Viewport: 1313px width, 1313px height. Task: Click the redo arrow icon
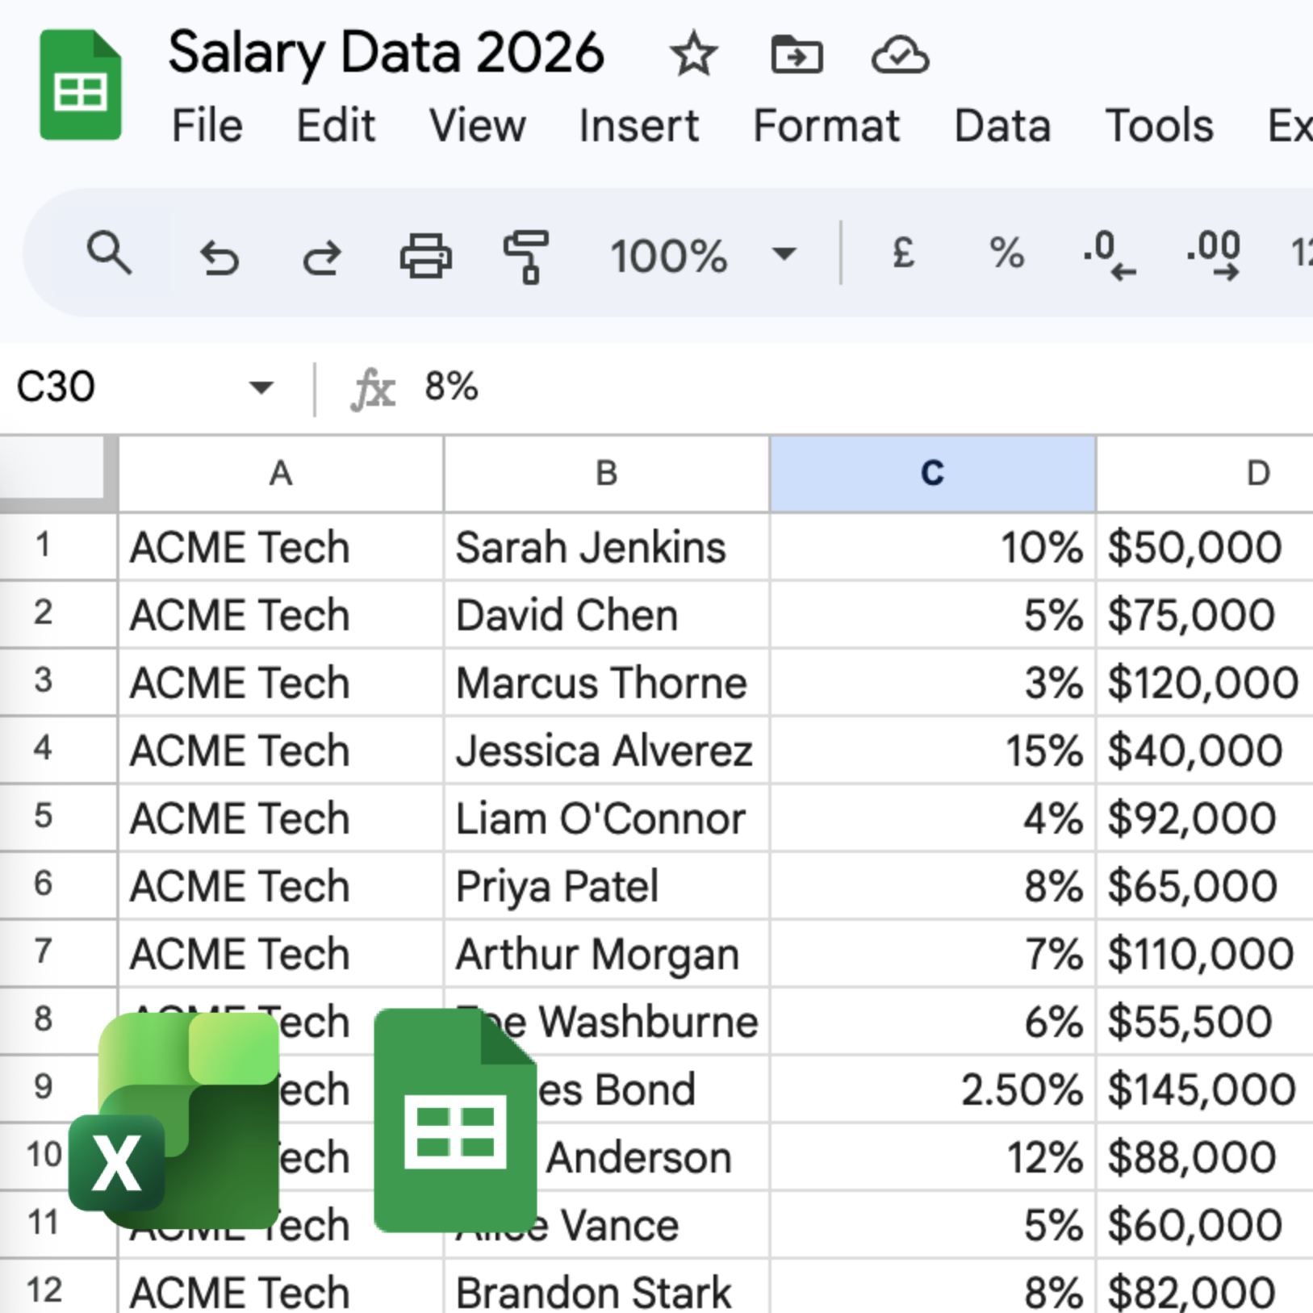tap(322, 258)
